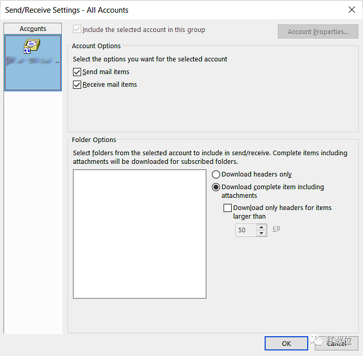Increase KB size with up arrow
Image resolution: width=363 pixels, height=356 pixels.
point(262,227)
